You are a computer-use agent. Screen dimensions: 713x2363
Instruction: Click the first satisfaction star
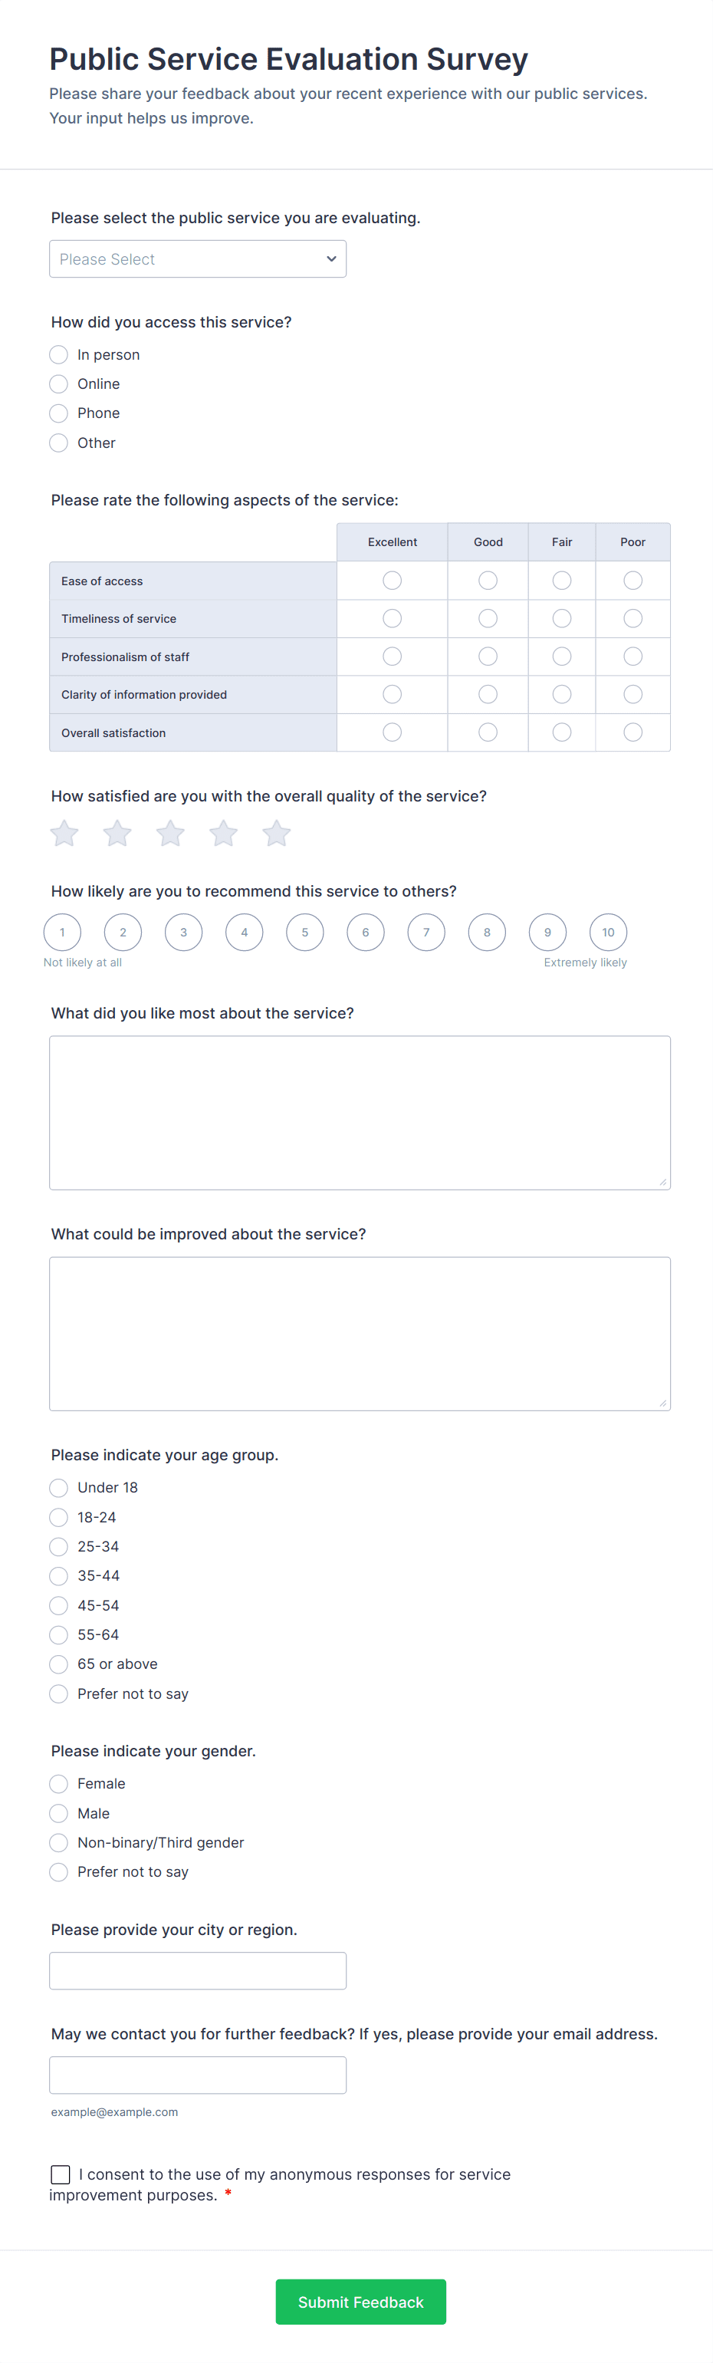(64, 834)
